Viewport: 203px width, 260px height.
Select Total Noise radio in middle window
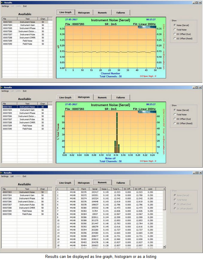point(180,114)
